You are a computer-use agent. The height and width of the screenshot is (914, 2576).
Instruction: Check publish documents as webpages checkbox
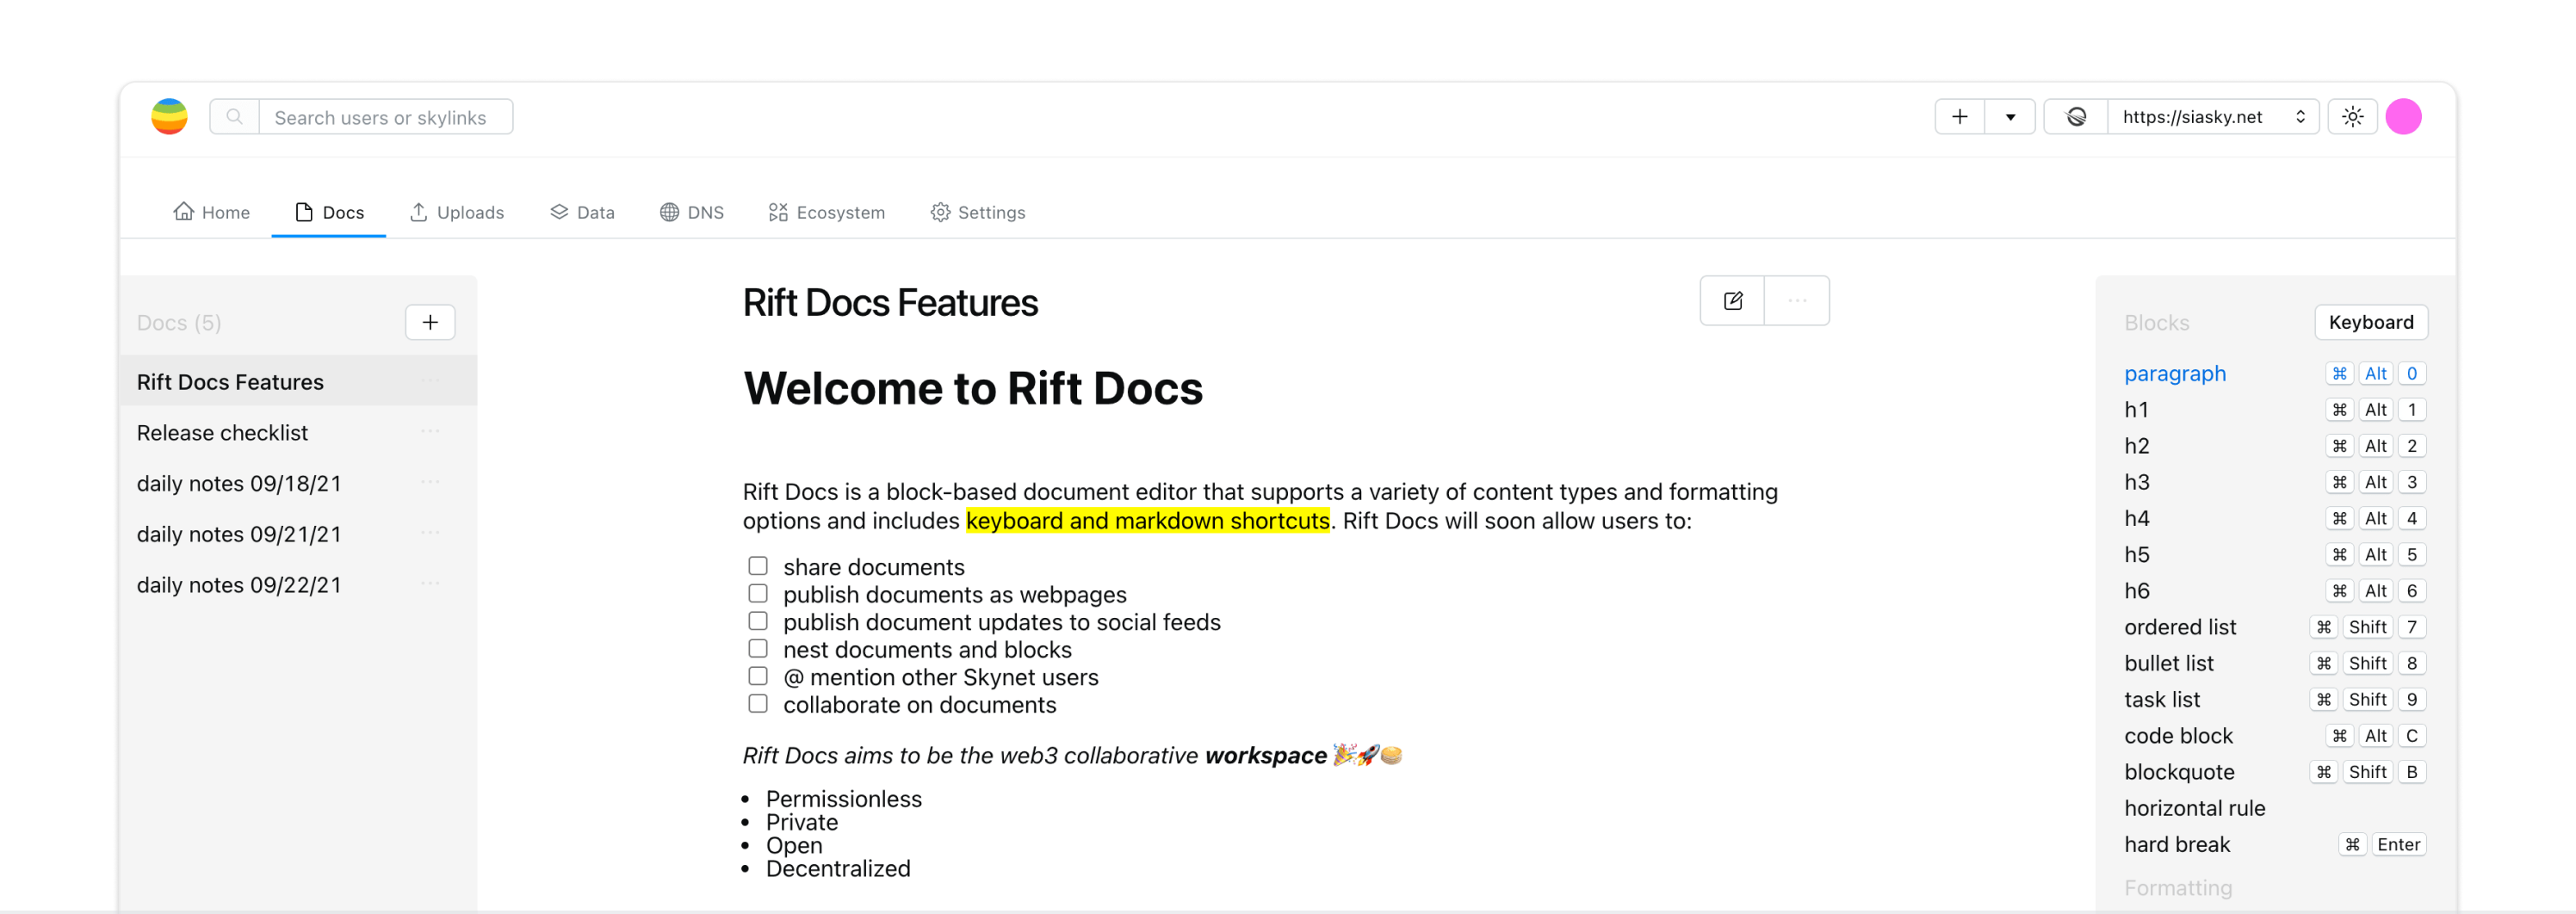coord(758,594)
